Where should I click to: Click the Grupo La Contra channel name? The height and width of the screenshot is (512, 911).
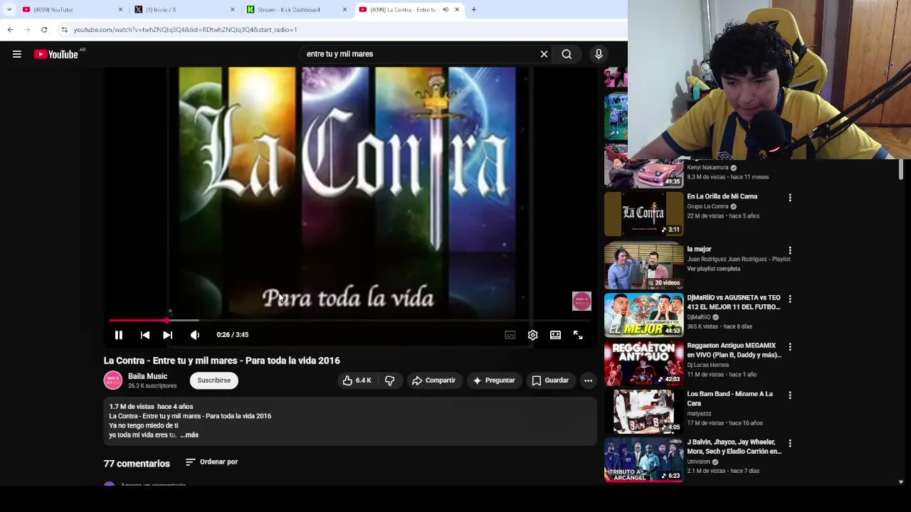pos(709,207)
